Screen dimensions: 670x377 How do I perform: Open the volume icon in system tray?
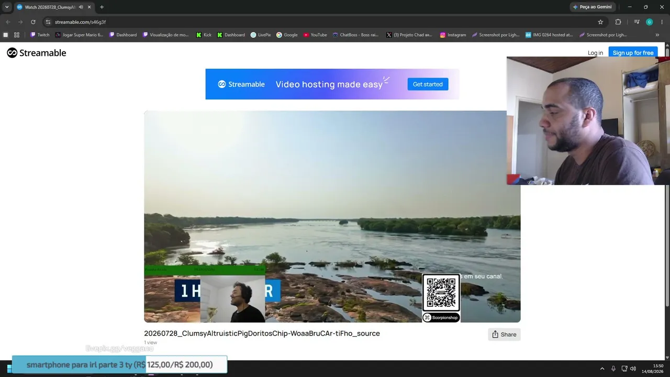point(633,369)
